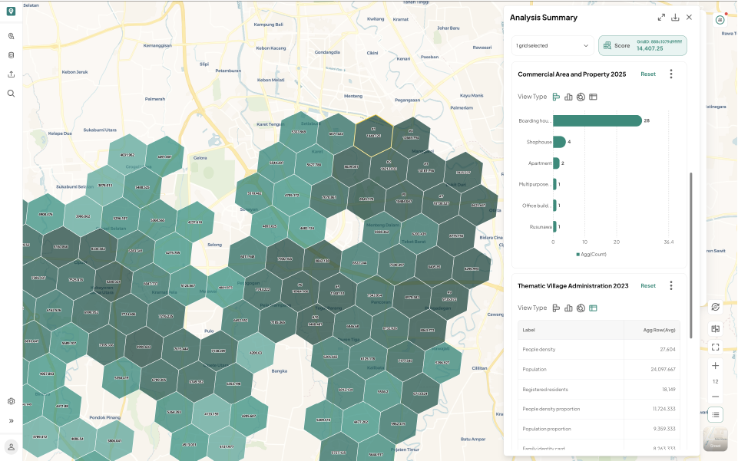Click the map compare split icon
The height and width of the screenshot is (461, 738).
[716, 329]
